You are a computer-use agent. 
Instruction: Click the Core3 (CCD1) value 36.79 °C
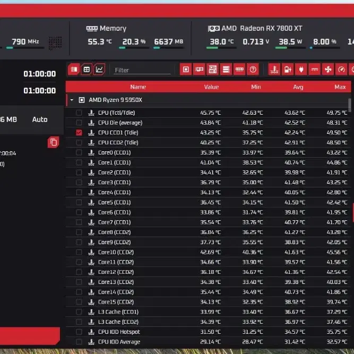click(210, 183)
